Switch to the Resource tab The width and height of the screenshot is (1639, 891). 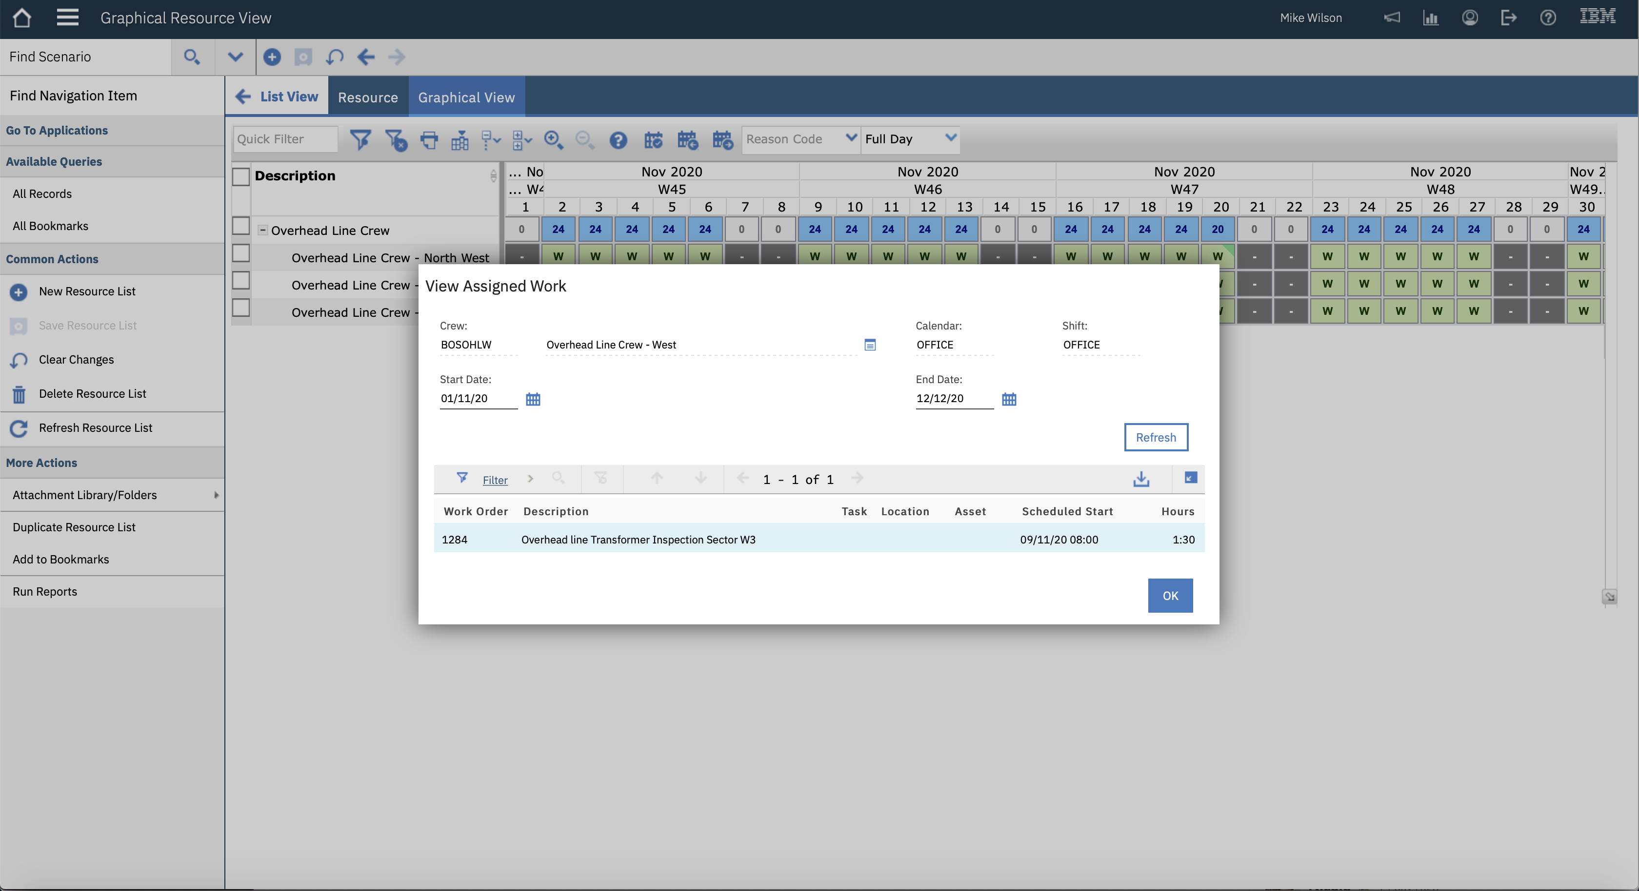[x=368, y=97]
